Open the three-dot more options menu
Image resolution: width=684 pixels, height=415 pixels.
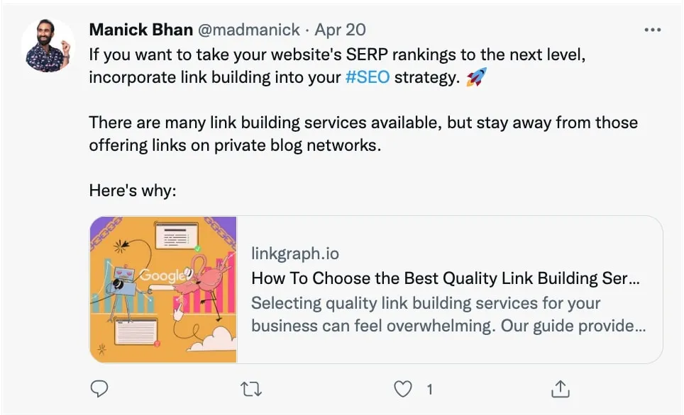click(x=651, y=30)
